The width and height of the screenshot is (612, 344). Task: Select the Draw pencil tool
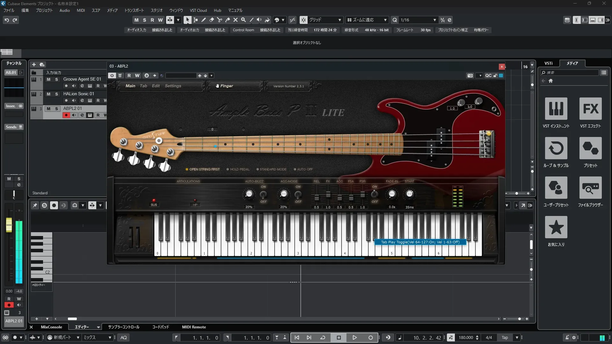204,20
